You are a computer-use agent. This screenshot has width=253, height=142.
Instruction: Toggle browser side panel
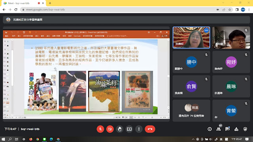pyautogui.click(x=237, y=9)
